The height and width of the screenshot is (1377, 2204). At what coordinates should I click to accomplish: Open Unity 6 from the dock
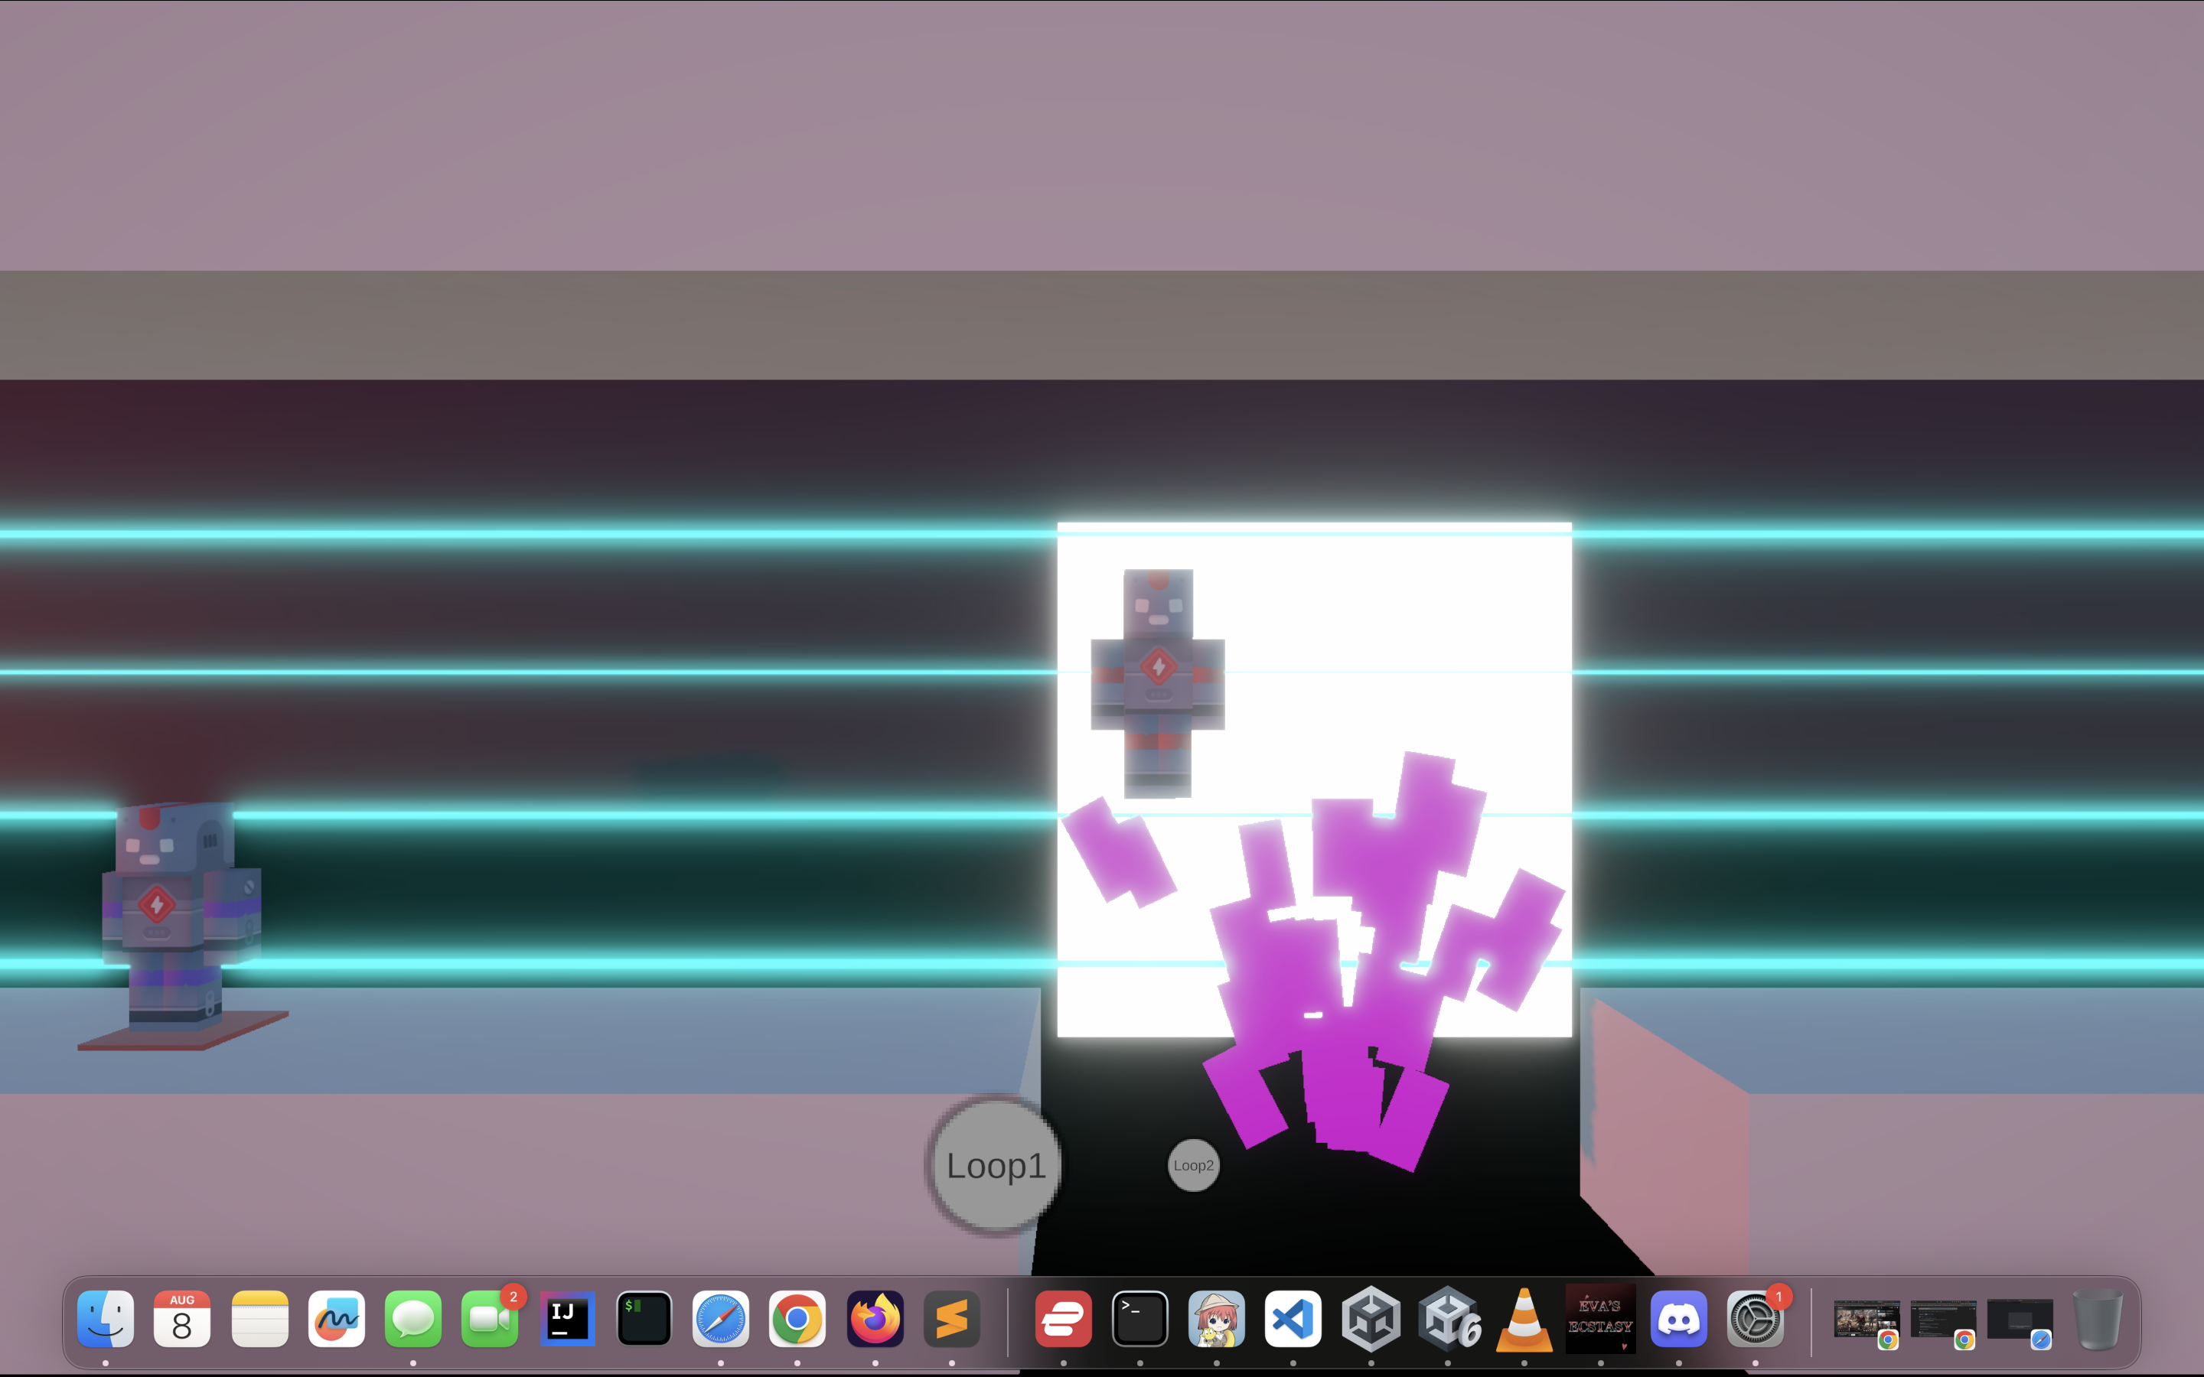point(1448,1319)
